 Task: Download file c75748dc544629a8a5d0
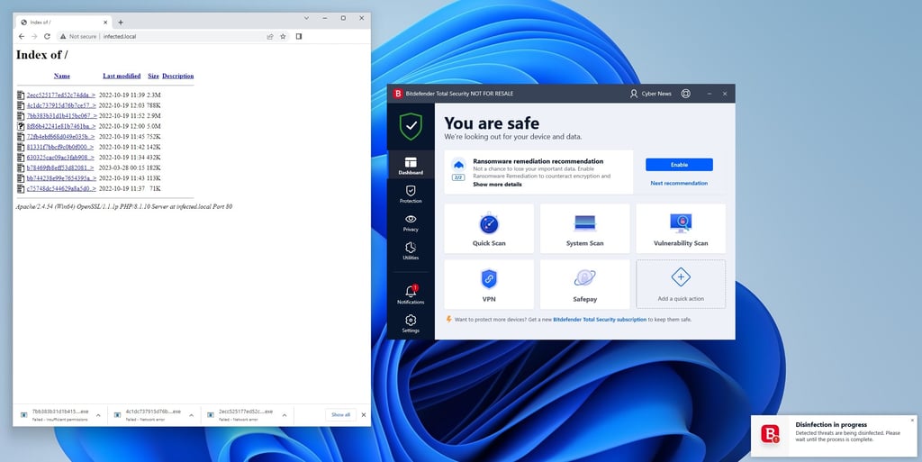click(x=61, y=189)
